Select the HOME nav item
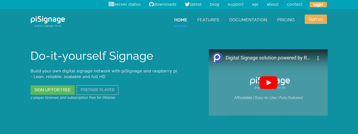Screen dimensions: 358x134 pos(181,20)
